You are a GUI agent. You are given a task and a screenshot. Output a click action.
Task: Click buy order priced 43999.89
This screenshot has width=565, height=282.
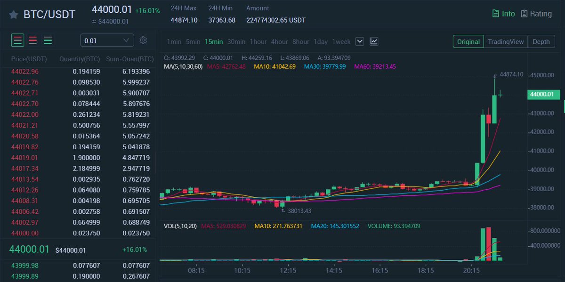(80, 276)
